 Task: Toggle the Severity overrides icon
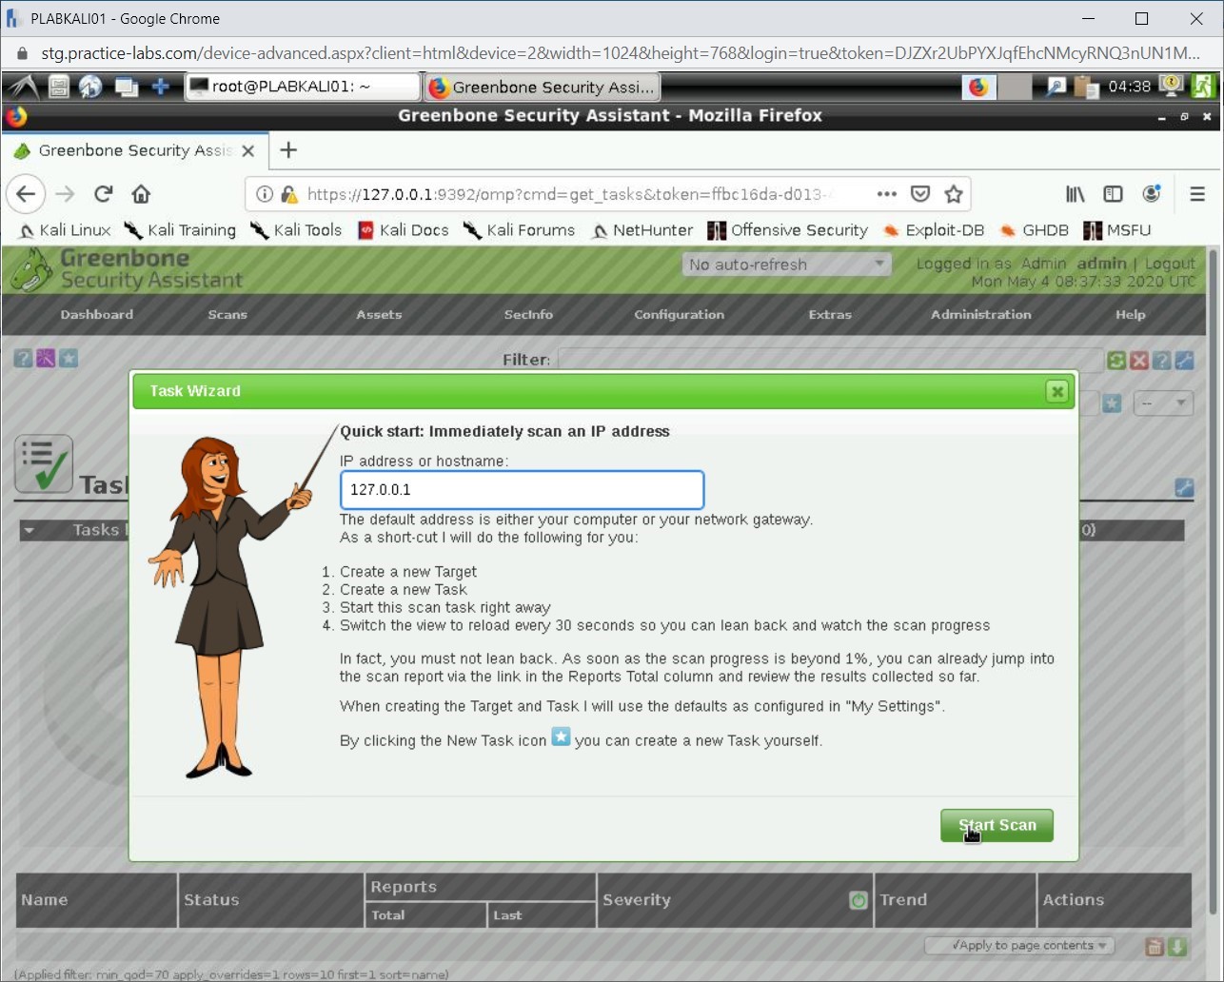[858, 900]
